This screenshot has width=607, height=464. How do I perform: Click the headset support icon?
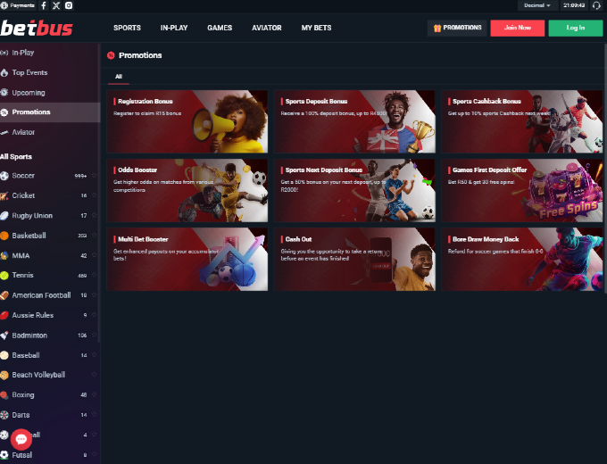point(596,5)
